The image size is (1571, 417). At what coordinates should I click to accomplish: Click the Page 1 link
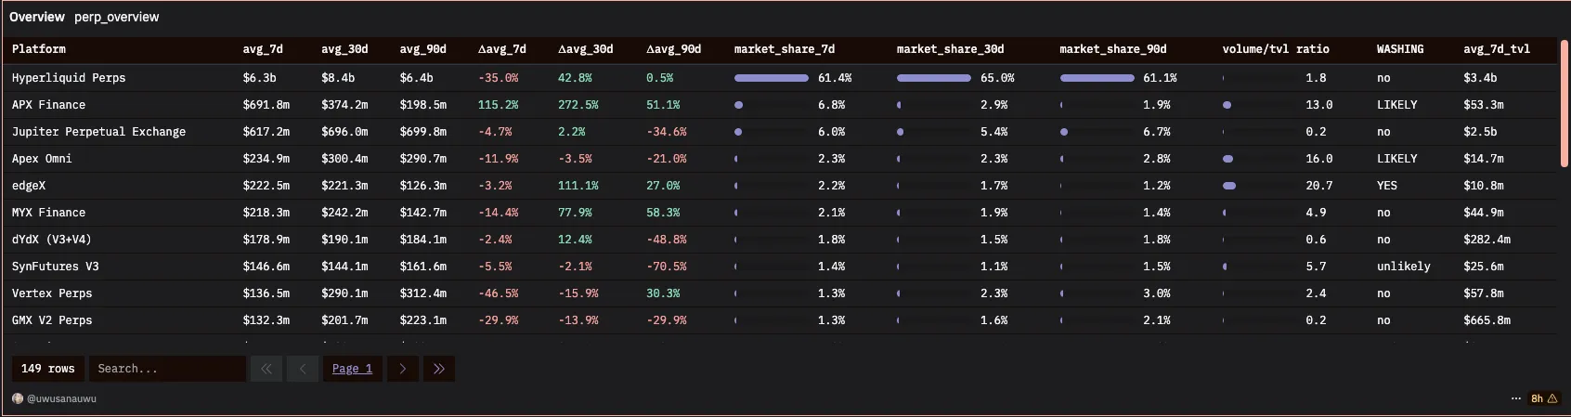pyautogui.click(x=352, y=369)
